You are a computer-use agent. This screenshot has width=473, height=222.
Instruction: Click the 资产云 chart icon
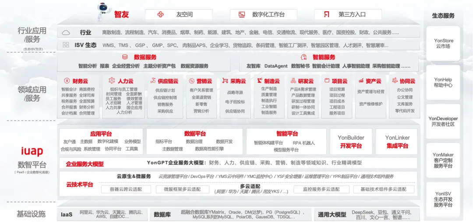tap(361, 80)
